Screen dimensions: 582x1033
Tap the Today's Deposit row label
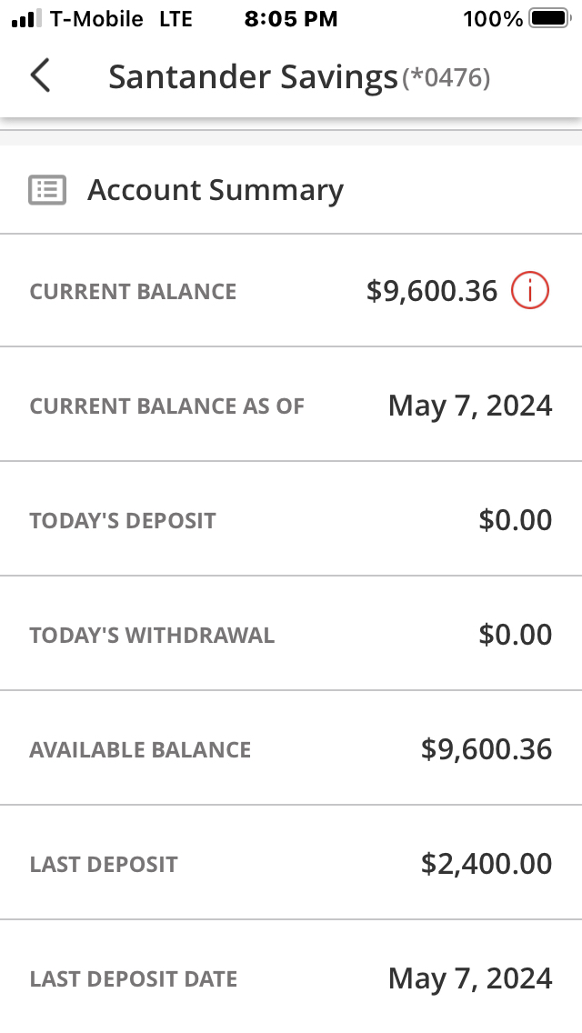coord(123,521)
